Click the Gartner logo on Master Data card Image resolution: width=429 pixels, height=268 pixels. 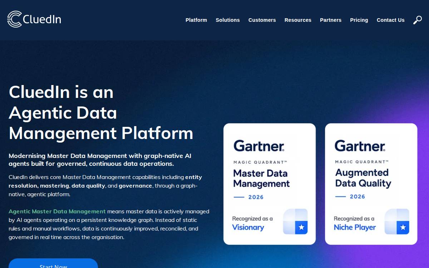[x=259, y=146]
